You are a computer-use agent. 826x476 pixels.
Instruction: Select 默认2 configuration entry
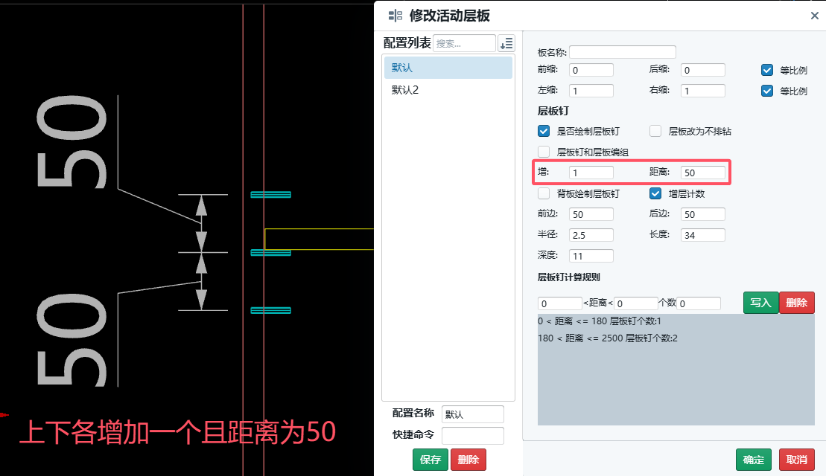pos(448,90)
